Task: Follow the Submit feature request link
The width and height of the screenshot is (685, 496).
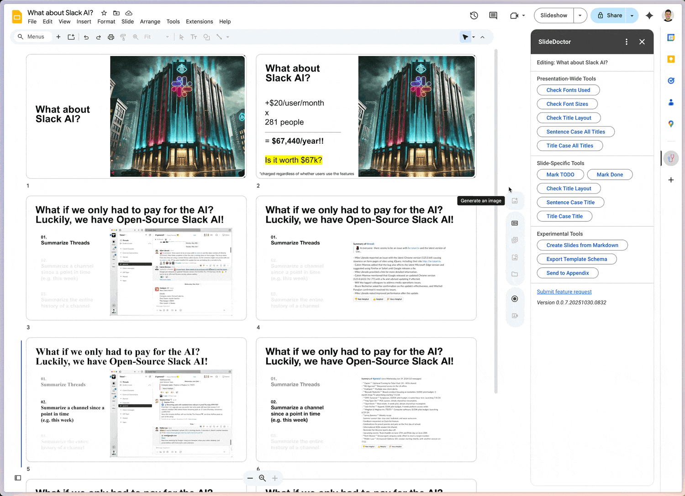Action: point(564,292)
